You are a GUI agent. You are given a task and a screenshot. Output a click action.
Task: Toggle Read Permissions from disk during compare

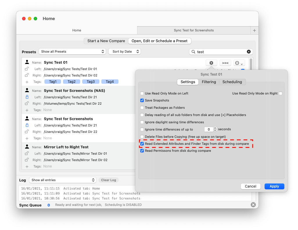coord(142,151)
